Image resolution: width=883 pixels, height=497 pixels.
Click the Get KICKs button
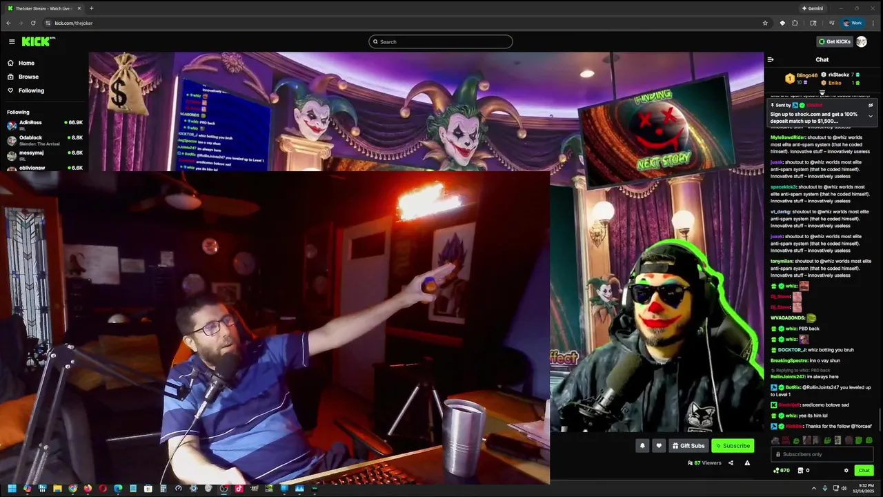[x=834, y=41]
